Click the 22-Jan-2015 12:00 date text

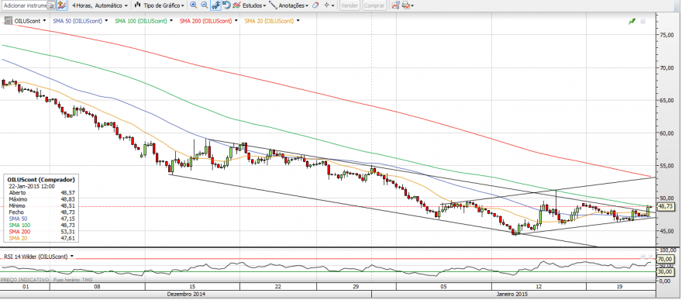click(32, 185)
